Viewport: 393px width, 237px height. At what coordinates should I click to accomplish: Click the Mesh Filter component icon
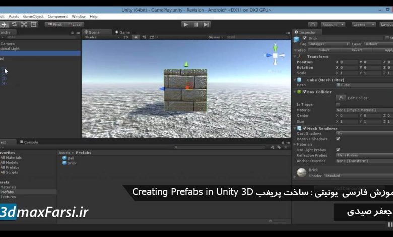[x=299, y=80]
